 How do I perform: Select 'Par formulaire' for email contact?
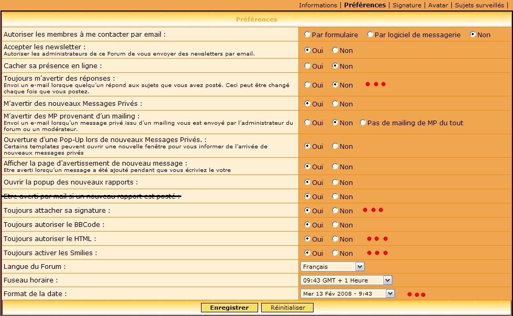click(307, 35)
